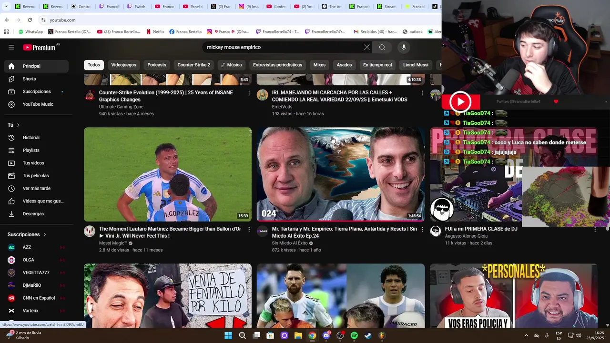Screen dimensions: 610x343
Task: Open the YouTube hamburger guide menu
Action: (x=11, y=47)
